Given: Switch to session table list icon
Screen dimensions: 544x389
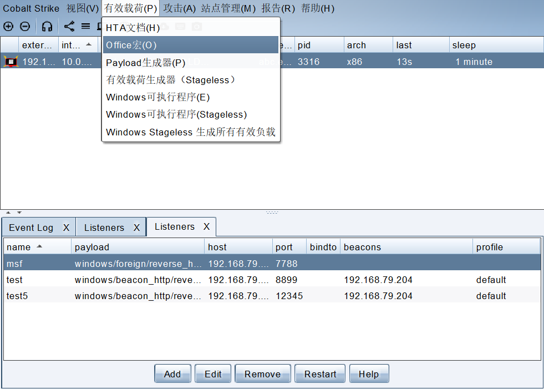Looking at the screenshot, I should pos(86,27).
